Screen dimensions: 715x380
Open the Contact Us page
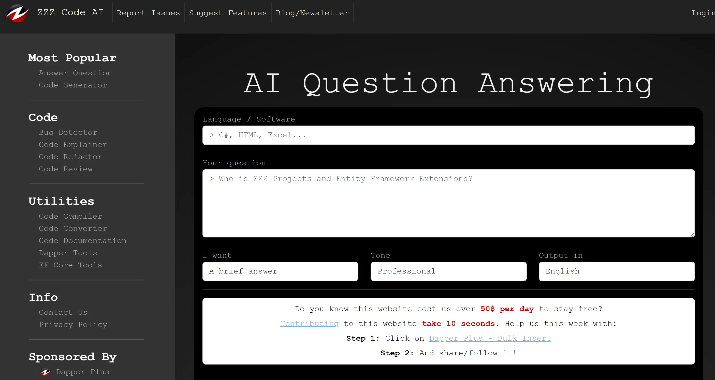click(63, 312)
